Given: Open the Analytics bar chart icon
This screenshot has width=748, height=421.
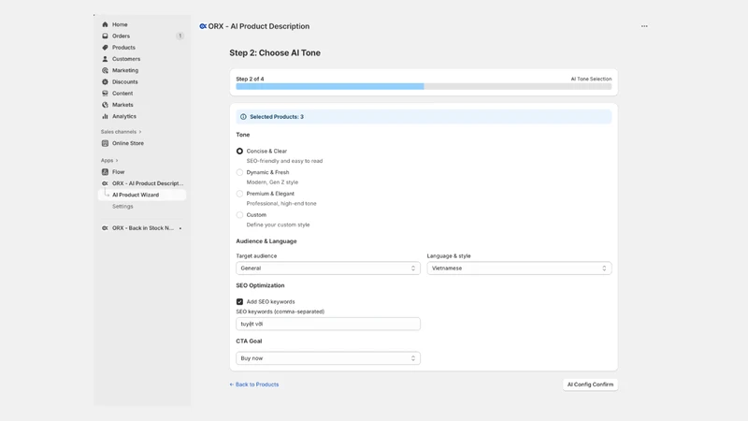Looking at the screenshot, I should pos(105,116).
